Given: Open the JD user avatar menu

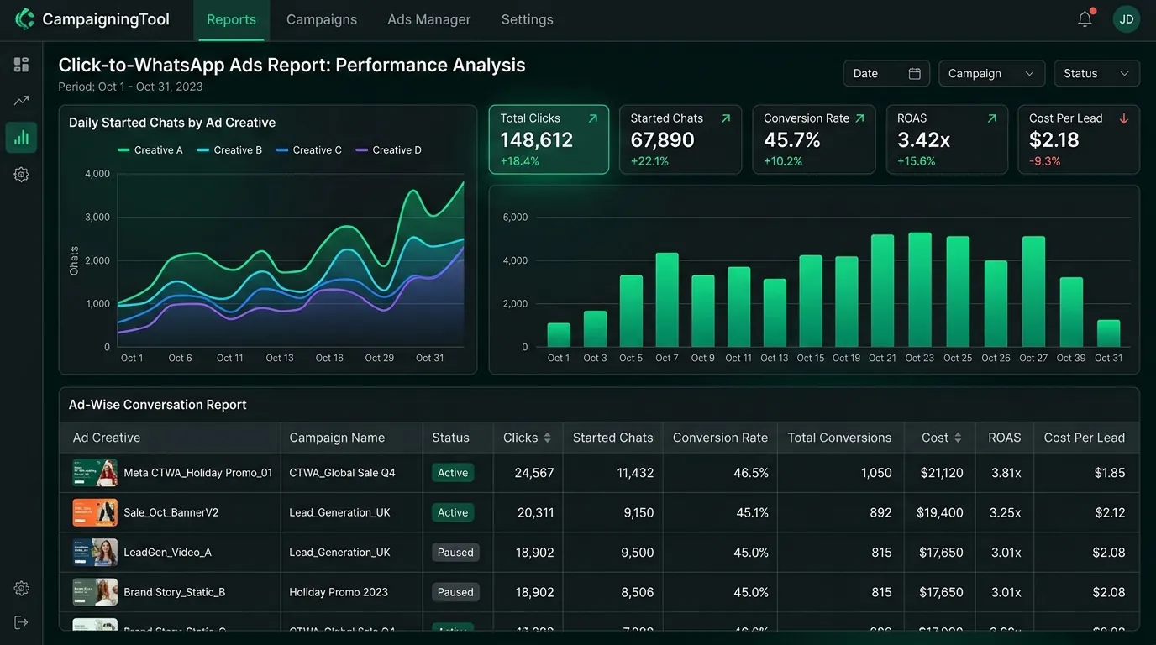Looking at the screenshot, I should pos(1127,19).
